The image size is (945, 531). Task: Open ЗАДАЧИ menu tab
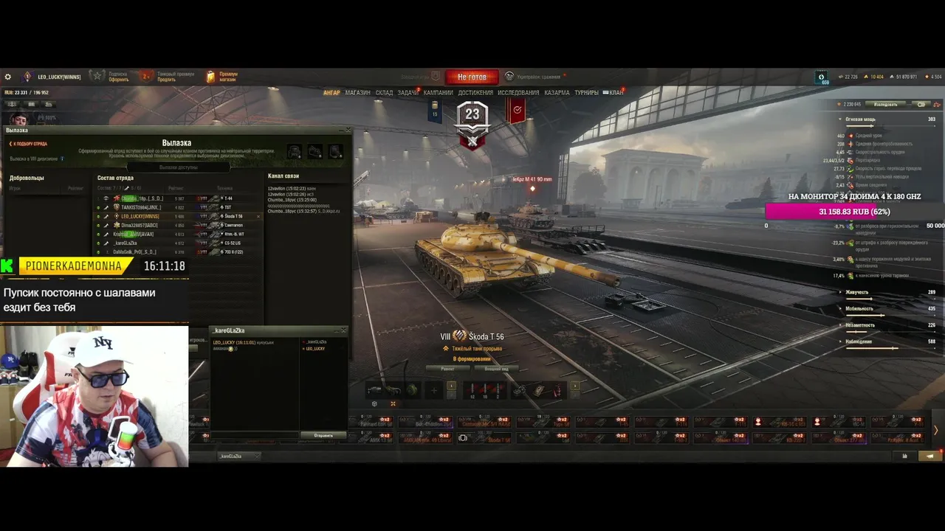[408, 93]
